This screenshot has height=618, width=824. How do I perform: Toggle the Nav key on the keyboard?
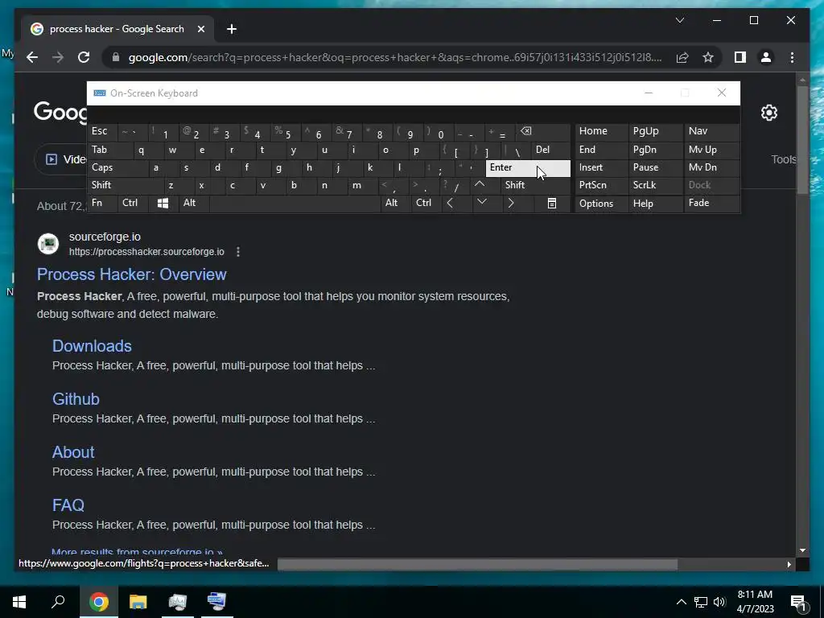click(x=712, y=132)
